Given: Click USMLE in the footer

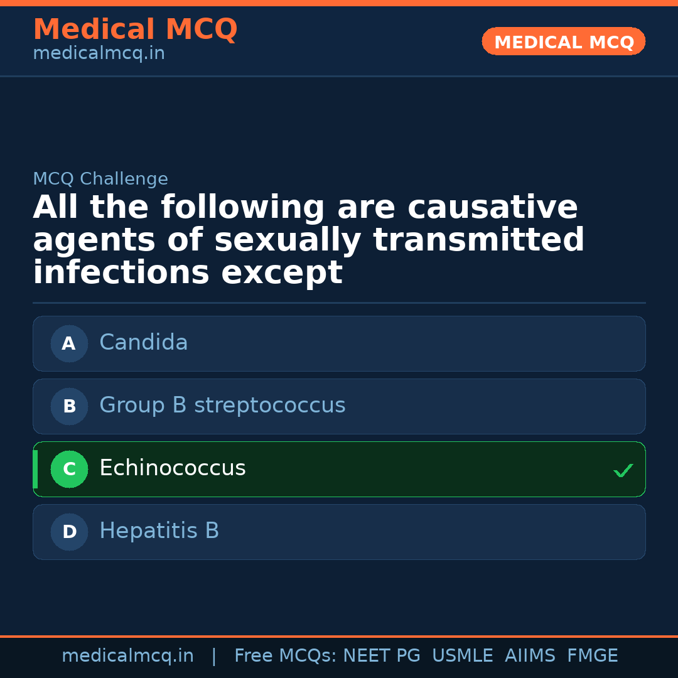Looking at the screenshot, I should [462, 656].
